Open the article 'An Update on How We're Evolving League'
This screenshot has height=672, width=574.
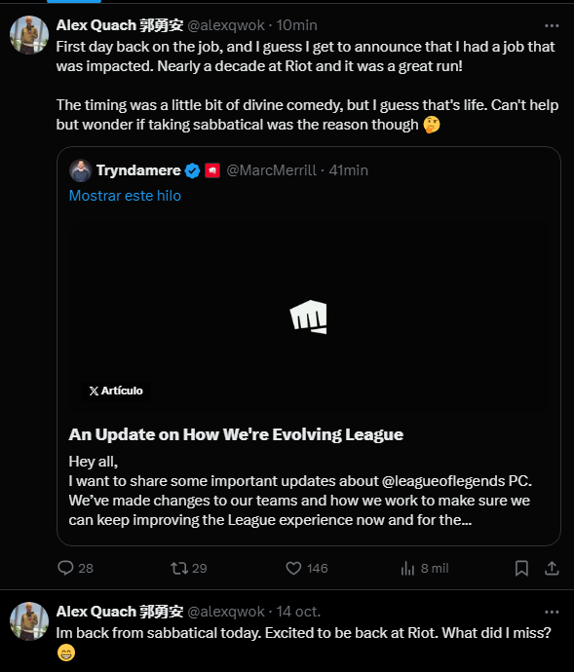click(236, 434)
